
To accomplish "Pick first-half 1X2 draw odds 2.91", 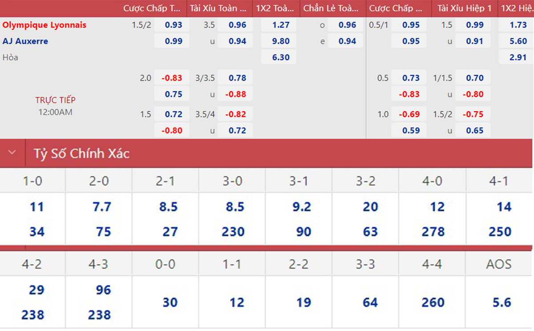I will tap(518, 57).
